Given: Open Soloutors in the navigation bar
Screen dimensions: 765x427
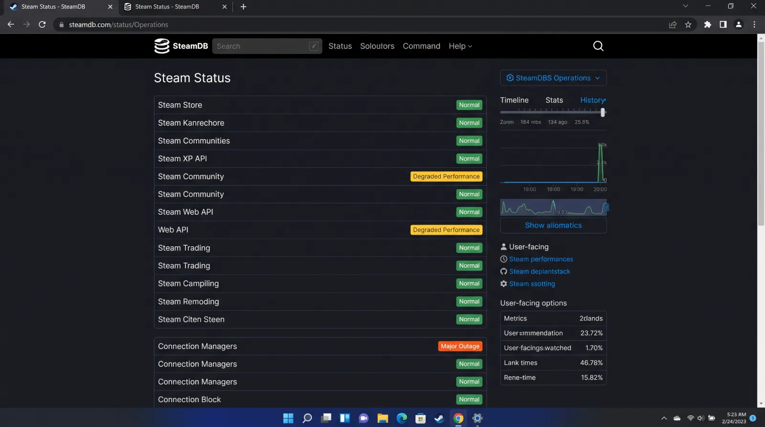Looking at the screenshot, I should click(377, 46).
